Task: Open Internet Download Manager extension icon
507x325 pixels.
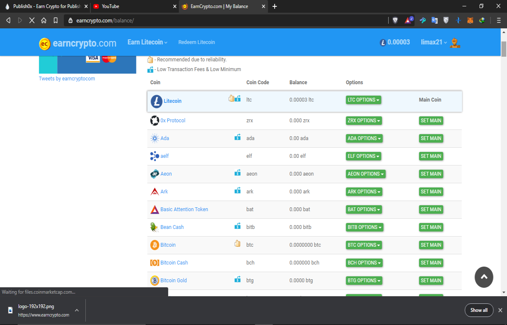Action: click(482, 20)
